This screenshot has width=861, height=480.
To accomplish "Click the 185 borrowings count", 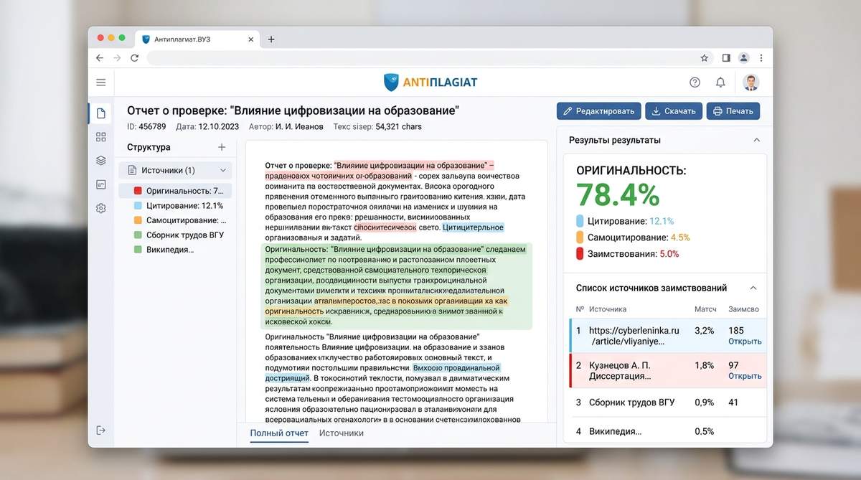I will (x=736, y=331).
